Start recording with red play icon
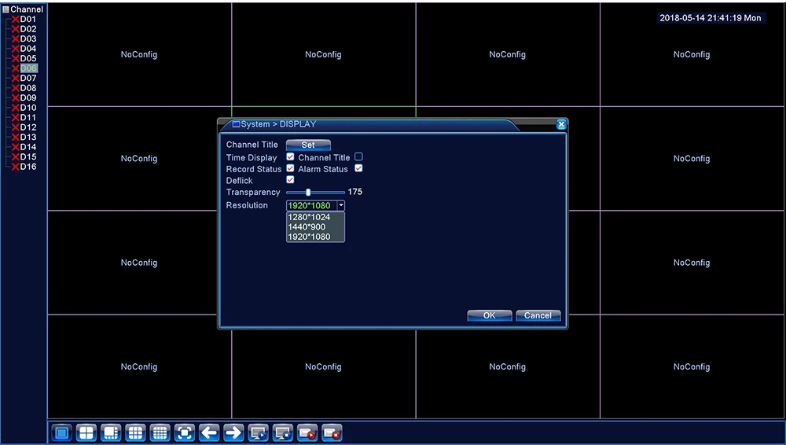Viewport: 786px width, 445px height. tap(307, 432)
